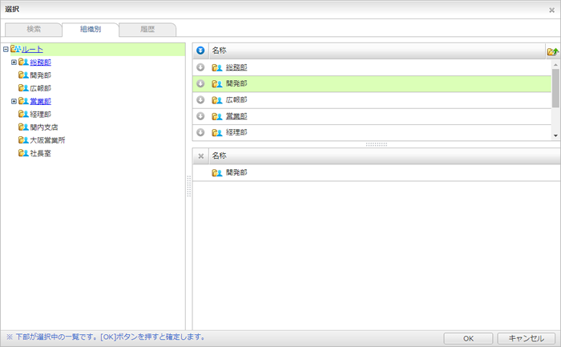The width and height of the screenshot is (561, 347).
Task: Expand the 営業部 node in the tree
Action: [14, 102]
